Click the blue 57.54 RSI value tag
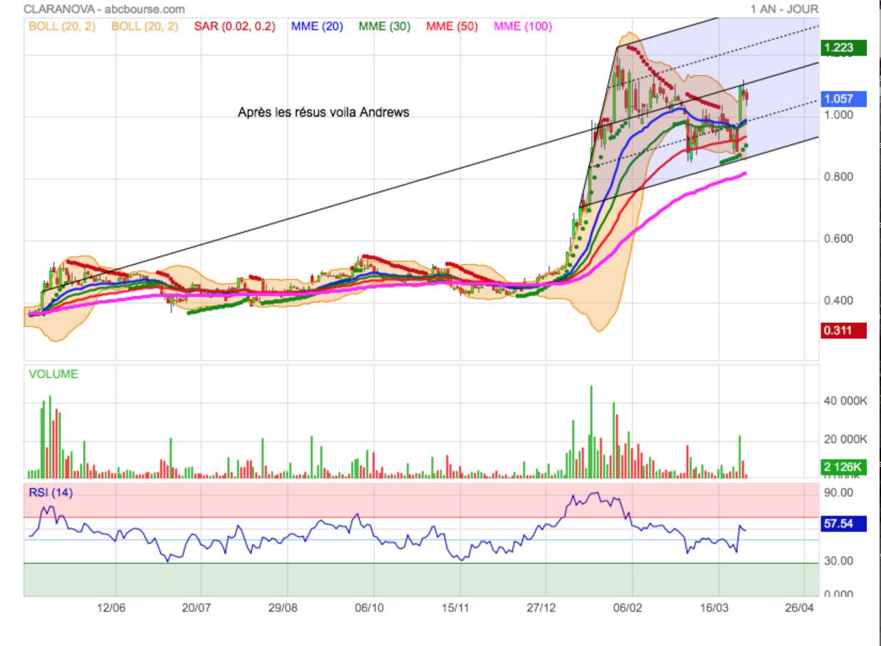881x646 pixels. click(843, 524)
